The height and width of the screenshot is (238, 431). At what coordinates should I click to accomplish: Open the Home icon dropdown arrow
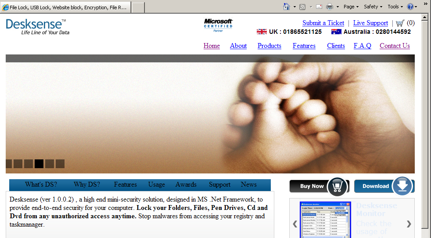(295, 7)
